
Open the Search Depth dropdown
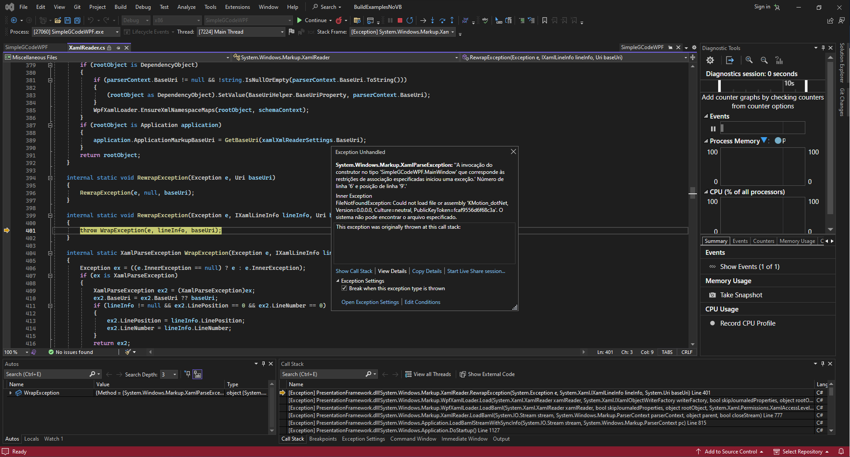pos(174,375)
